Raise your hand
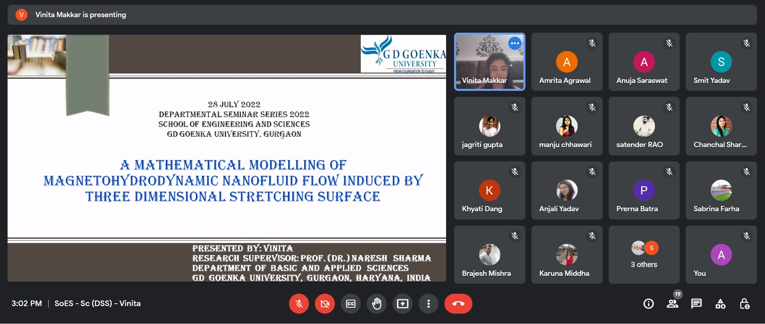Viewport: 765px width, 324px height. [x=377, y=304]
